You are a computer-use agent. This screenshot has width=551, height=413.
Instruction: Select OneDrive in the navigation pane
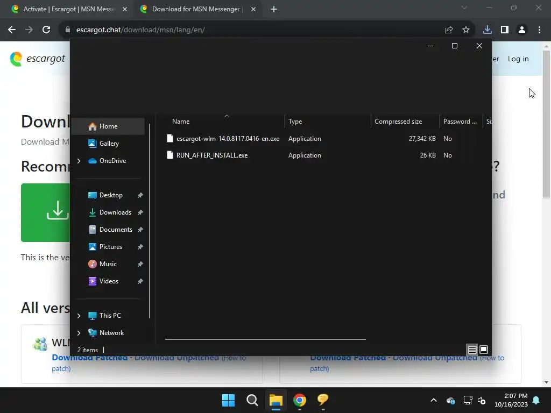tap(112, 160)
